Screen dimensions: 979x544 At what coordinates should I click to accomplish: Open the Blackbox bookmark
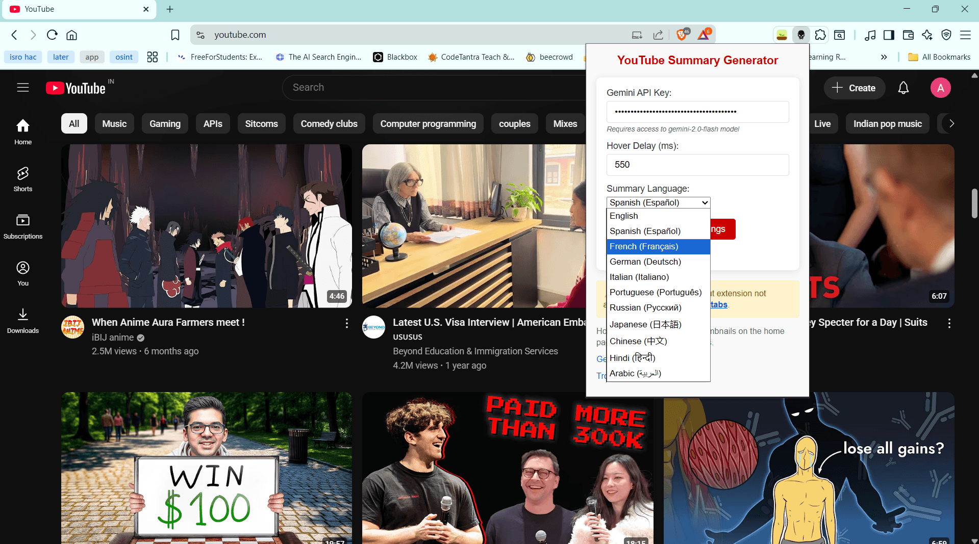[395, 57]
